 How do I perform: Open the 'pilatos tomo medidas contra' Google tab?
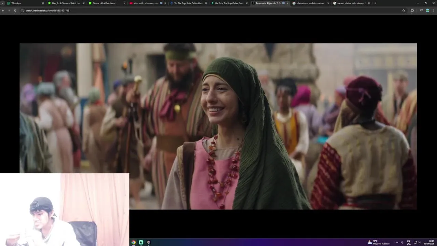point(310,3)
